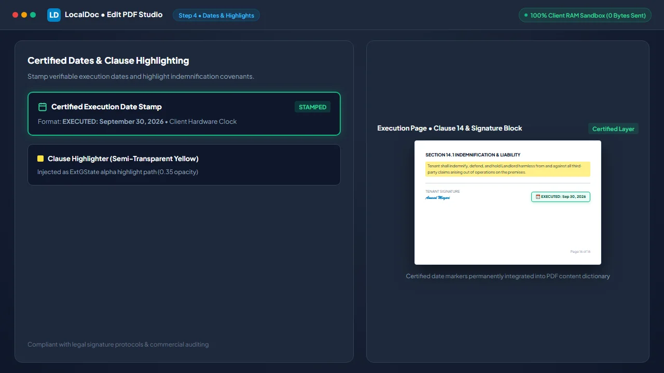Viewport: 664px width, 373px height.
Task: Click the Certified Layer label
Action: 613,128
